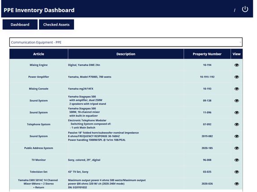Open eye icon for property 09-138
257x192 pixels.
click(x=236, y=101)
